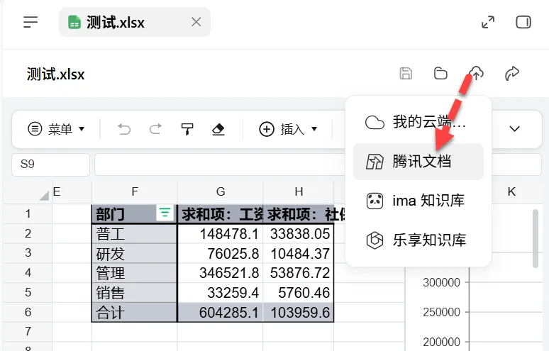Open the 部门 filter dropdown button

[165, 213]
